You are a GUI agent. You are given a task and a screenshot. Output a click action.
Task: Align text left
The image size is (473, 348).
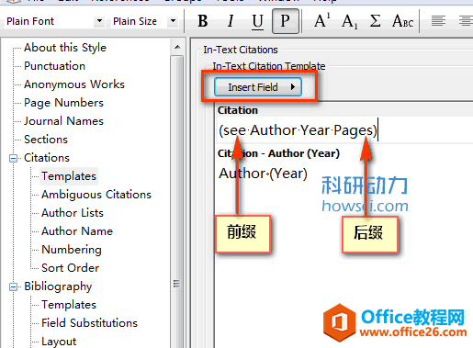pyautogui.click(x=438, y=21)
